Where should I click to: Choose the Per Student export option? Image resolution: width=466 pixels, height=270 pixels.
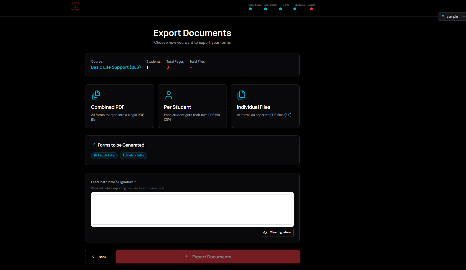point(192,106)
